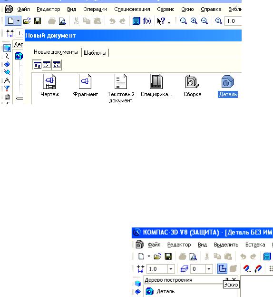Open the filters funnel icon in sidebar
Viewport: 273px width, 297px height.
(x=7, y=89)
